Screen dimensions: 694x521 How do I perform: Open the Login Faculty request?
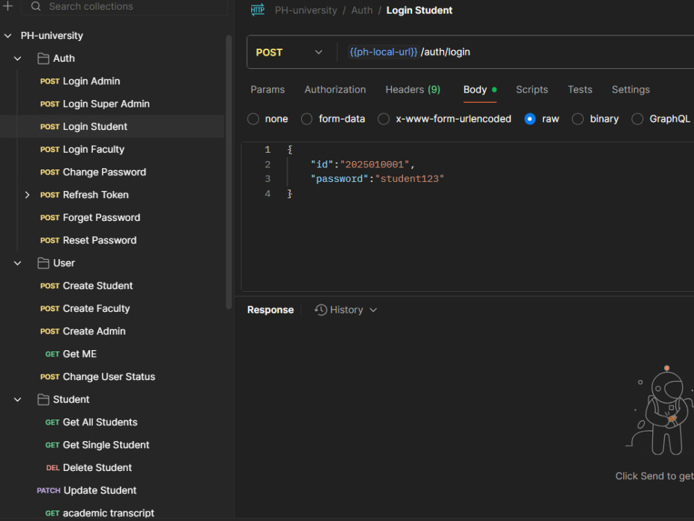[83, 149]
